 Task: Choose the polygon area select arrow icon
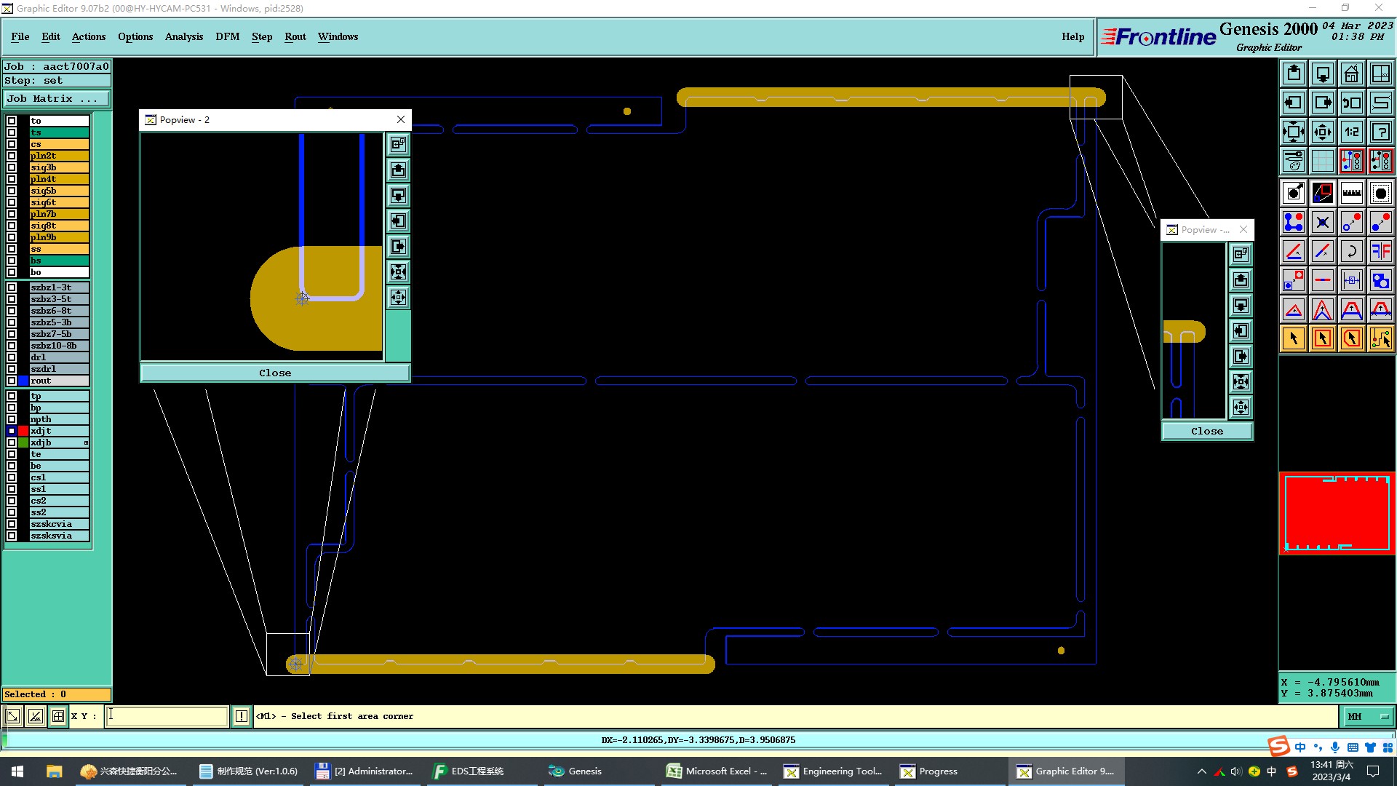(1351, 338)
